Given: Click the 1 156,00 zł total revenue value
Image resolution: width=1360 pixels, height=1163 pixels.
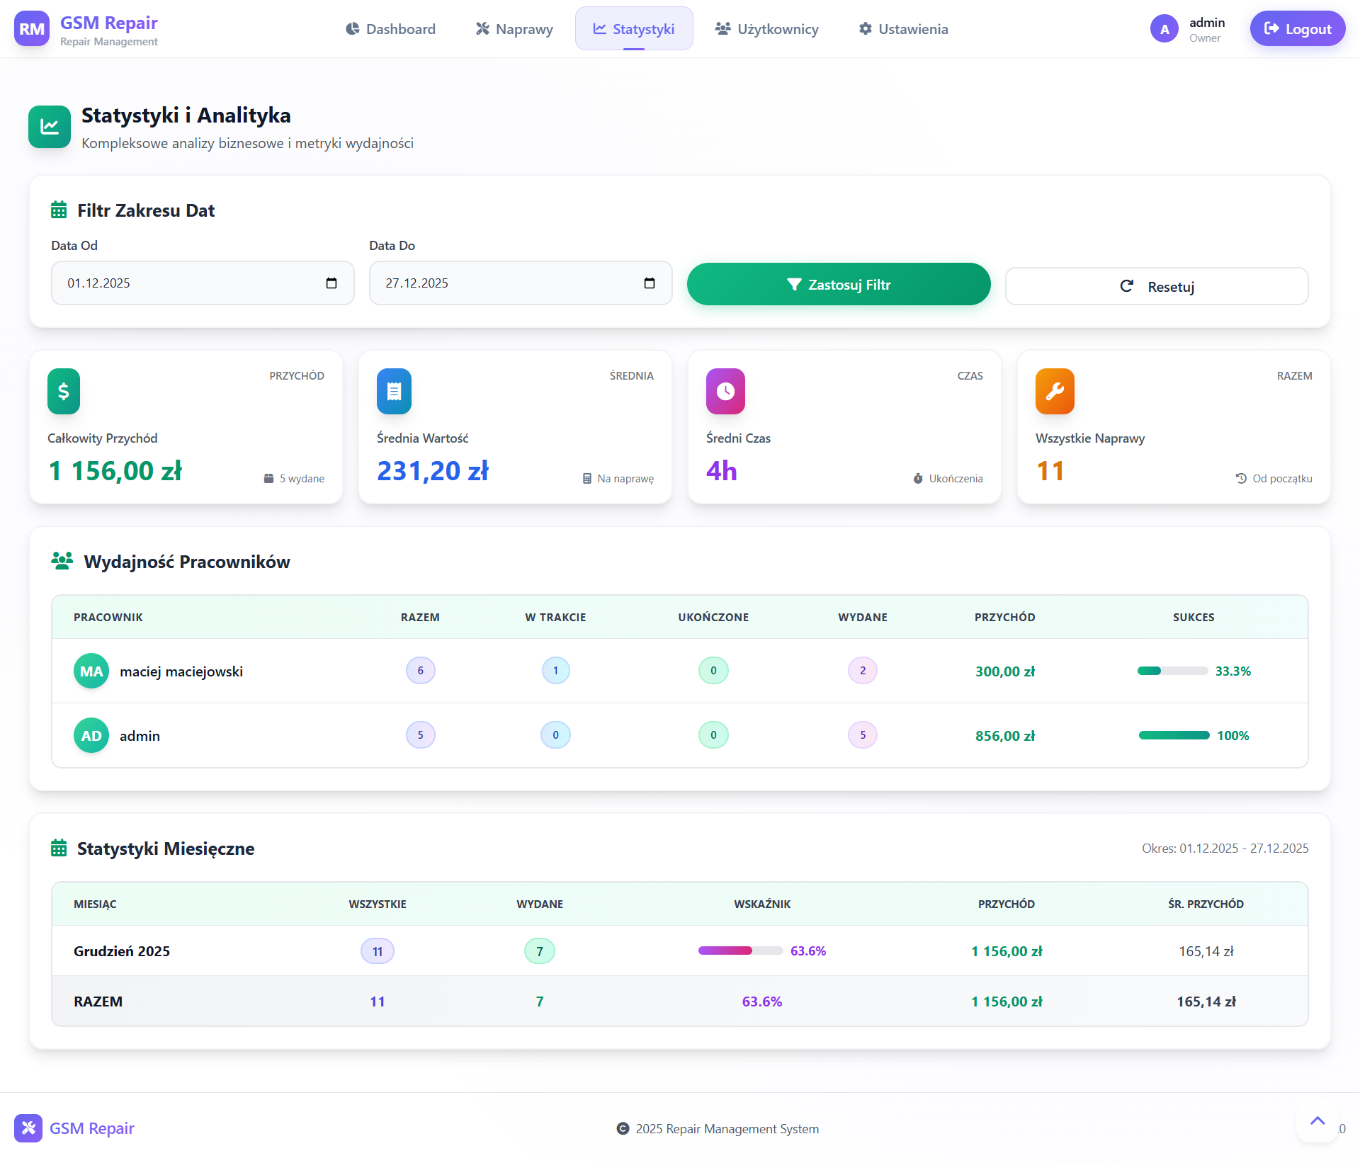Looking at the screenshot, I should (x=115, y=471).
